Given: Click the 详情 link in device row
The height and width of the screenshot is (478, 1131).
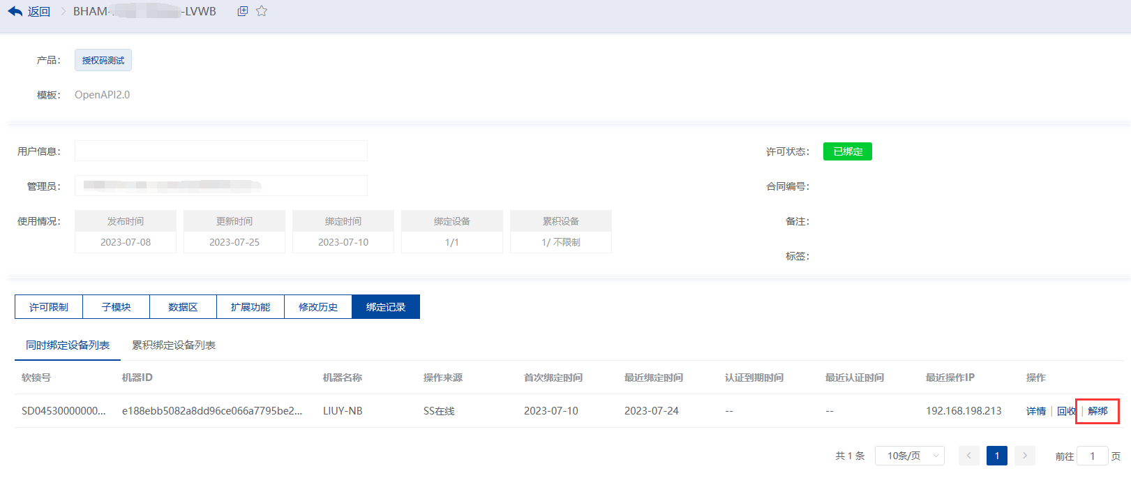Looking at the screenshot, I should [x=1036, y=411].
